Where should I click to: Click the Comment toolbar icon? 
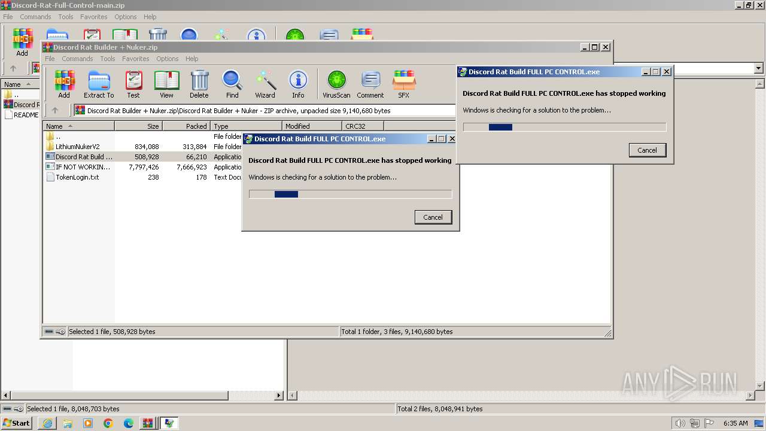pyautogui.click(x=370, y=84)
